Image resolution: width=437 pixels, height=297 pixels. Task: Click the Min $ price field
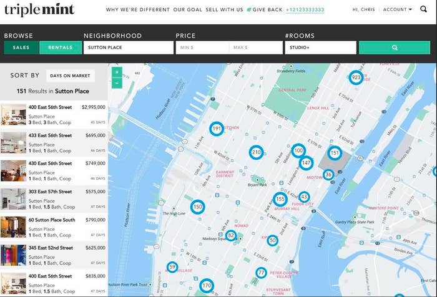pyautogui.click(x=202, y=47)
